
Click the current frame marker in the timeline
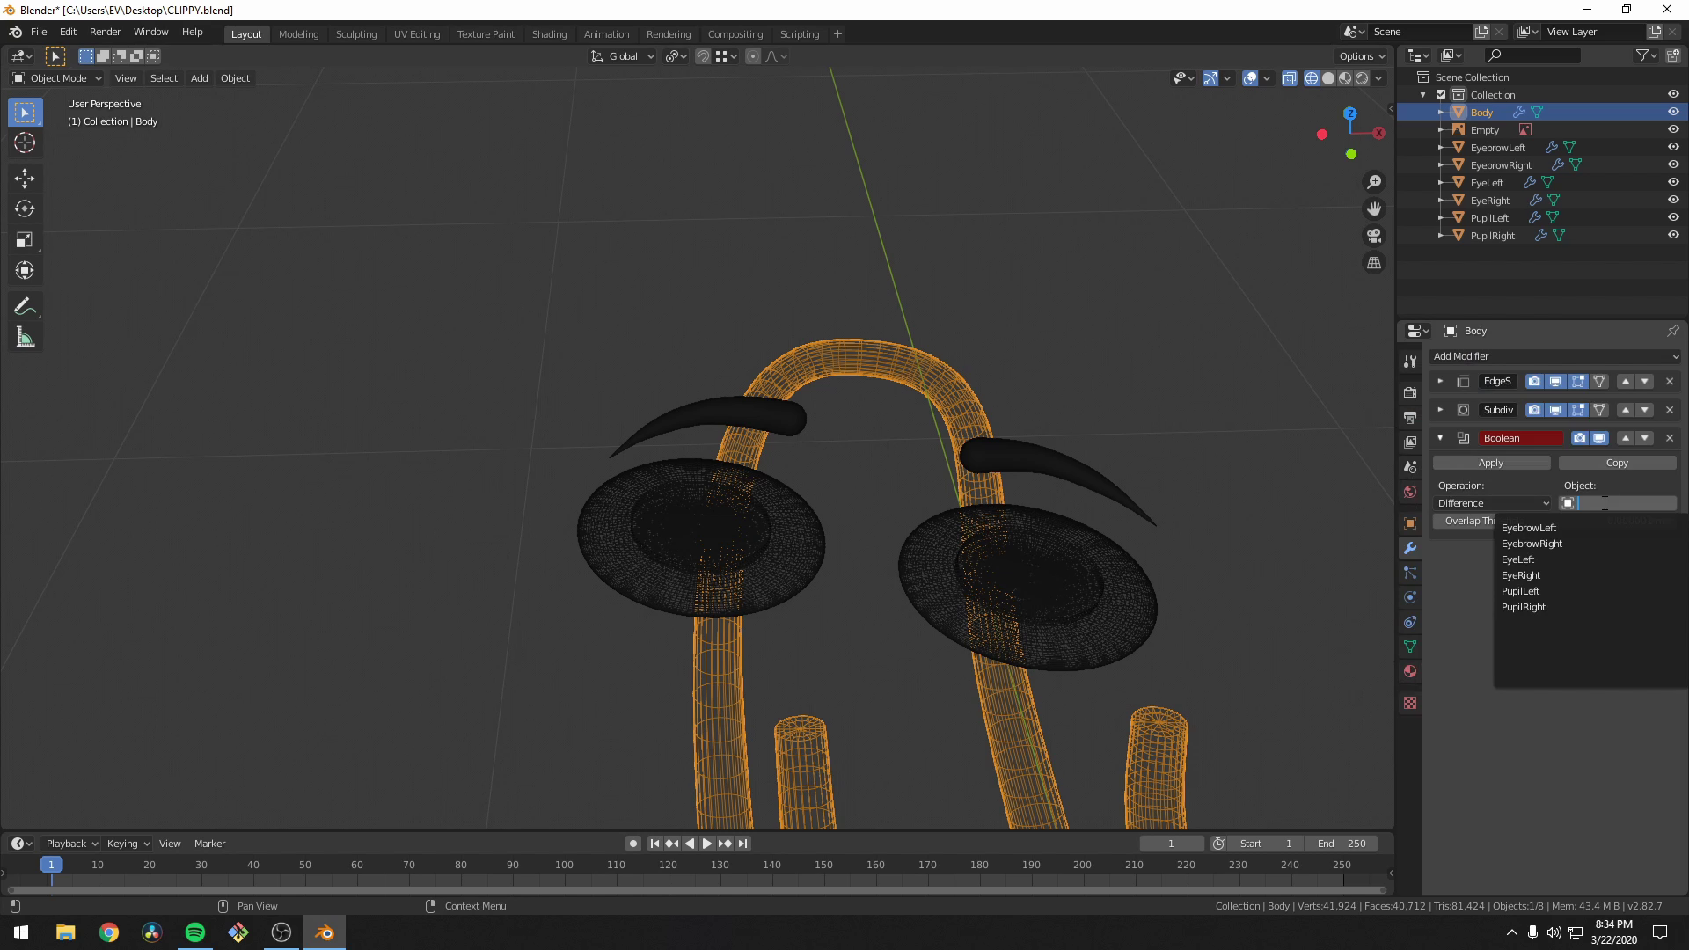[51, 865]
